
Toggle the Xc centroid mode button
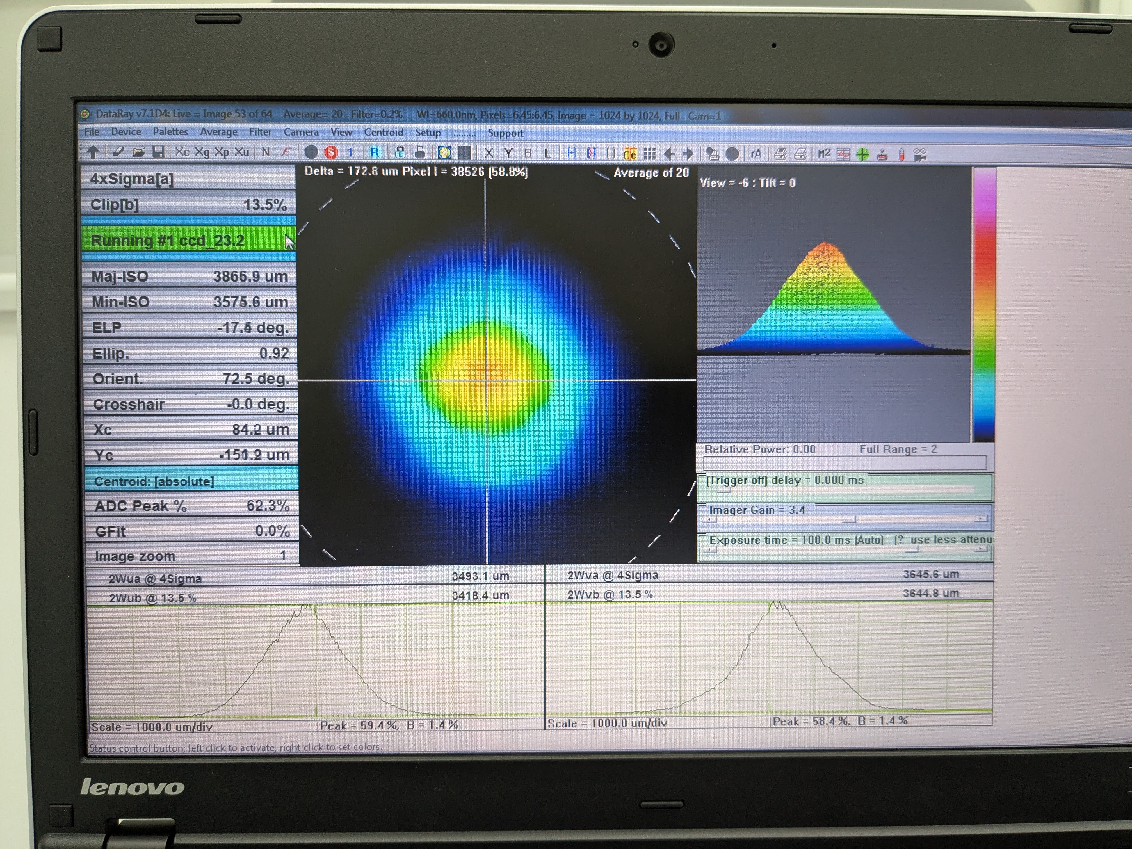(182, 152)
